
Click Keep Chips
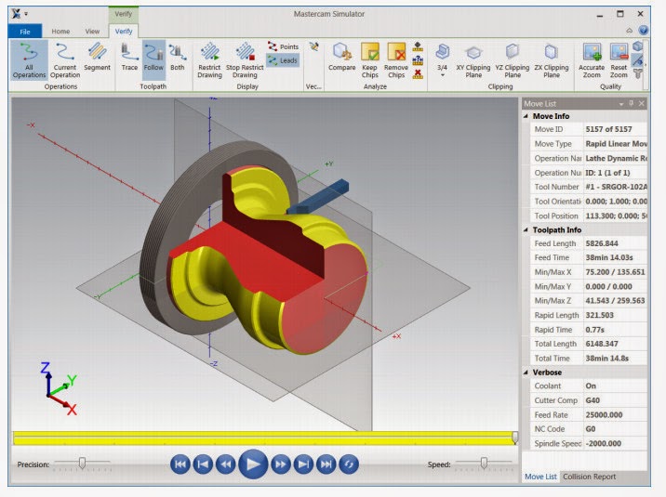click(x=369, y=60)
